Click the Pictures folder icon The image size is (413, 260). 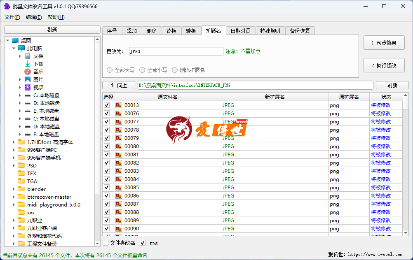click(28, 79)
